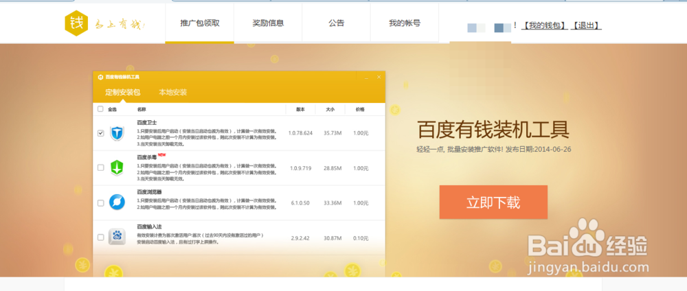Open the 推广包领取 tab

199,23
